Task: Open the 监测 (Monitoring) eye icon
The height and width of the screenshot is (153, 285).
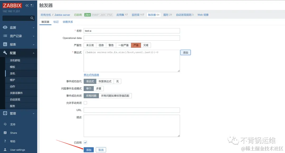Action: pyautogui.click(x=5, y=27)
